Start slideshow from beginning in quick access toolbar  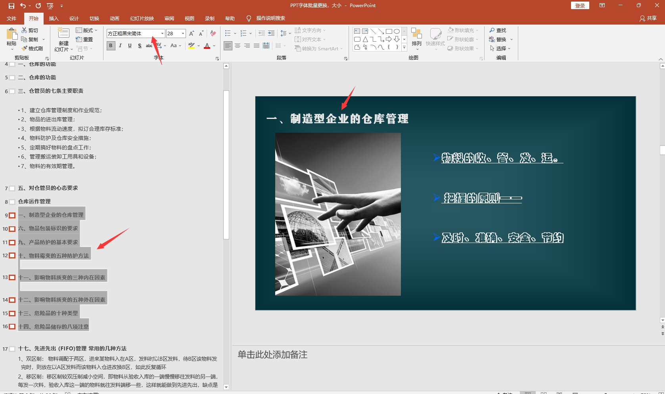point(50,6)
